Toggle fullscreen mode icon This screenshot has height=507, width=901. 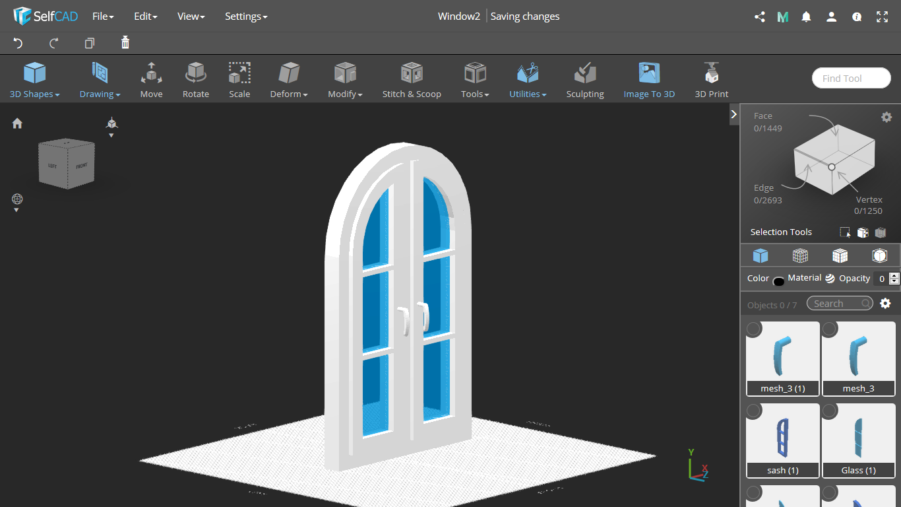882,17
